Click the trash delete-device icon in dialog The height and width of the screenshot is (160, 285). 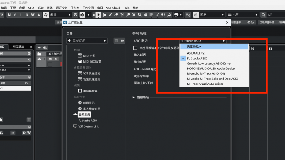(117, 41)
